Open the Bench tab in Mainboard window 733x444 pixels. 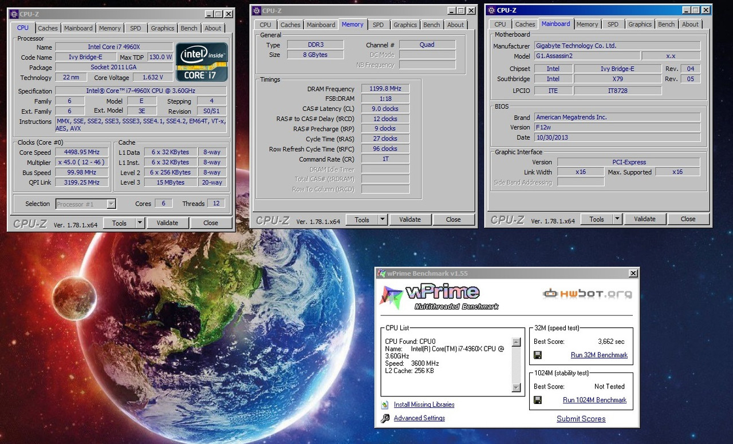point(667,24)
